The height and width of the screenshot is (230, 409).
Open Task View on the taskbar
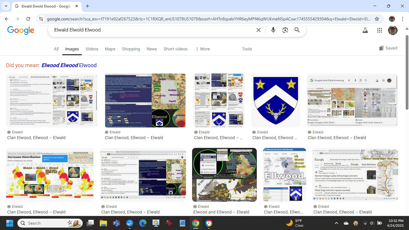[90, 223]
